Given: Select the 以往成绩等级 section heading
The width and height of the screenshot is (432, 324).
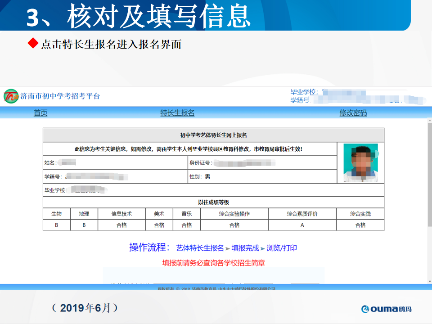Looking at the screenshot, I should pyautogui.click(x=213, y=202).
